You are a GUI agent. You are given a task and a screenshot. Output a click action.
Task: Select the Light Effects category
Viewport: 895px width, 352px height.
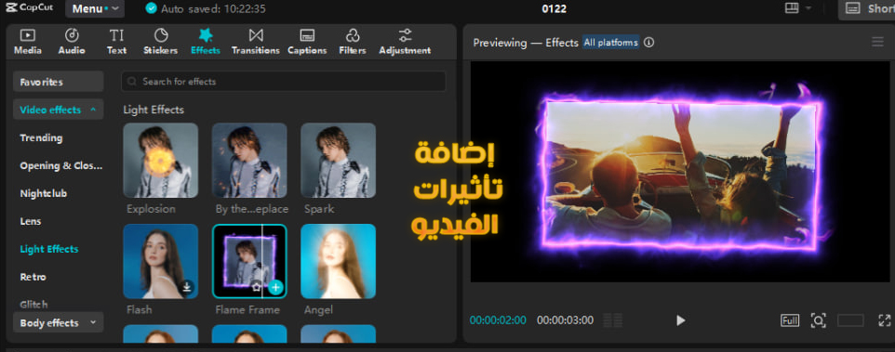point(49,249)
